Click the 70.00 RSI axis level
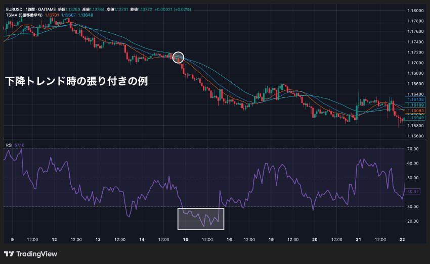The image size is (430, 264). (x=413, y=149)
